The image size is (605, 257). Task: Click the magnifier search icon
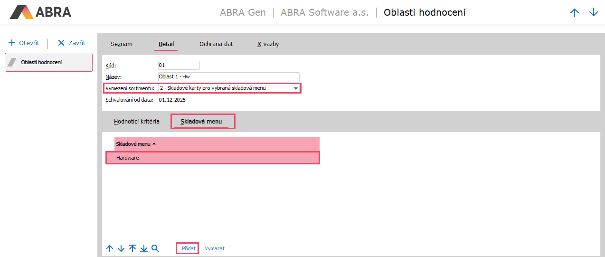pos(155,248)
